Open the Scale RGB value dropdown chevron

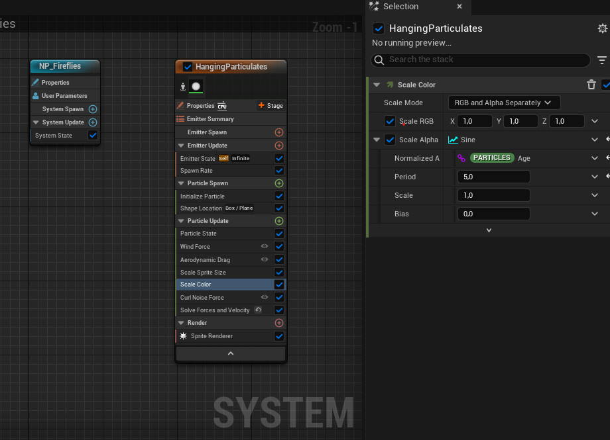pos(595,121)
